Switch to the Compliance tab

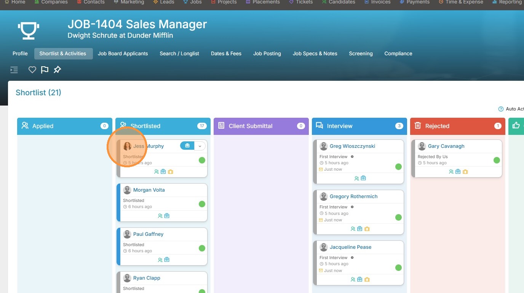[398, 54]
